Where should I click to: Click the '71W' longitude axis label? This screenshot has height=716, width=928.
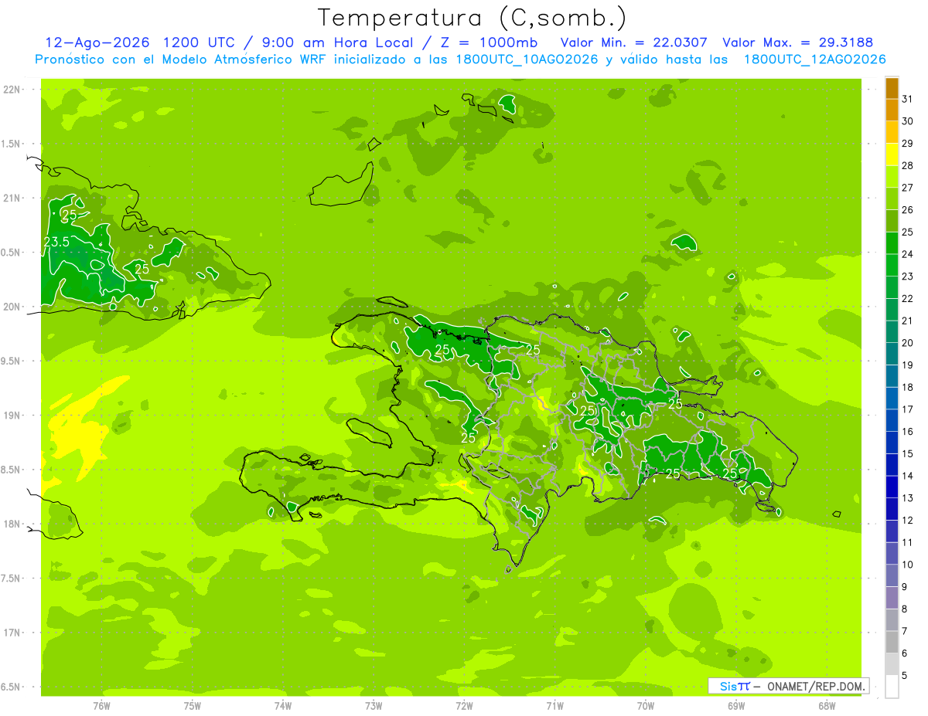[554, 705]
